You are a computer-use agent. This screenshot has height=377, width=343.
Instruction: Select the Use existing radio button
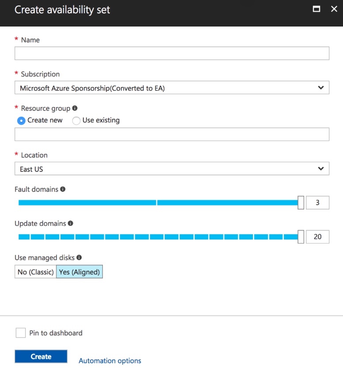click(x=76, y=121)
